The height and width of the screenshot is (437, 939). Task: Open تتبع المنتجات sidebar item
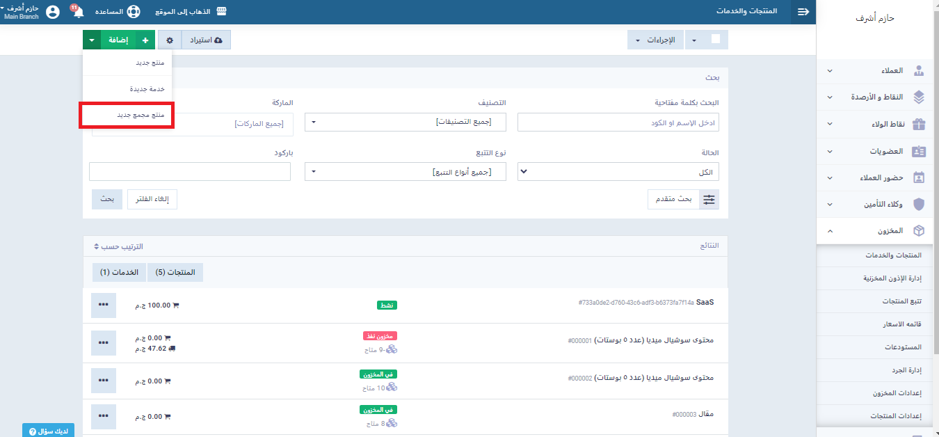click(874, 301)
